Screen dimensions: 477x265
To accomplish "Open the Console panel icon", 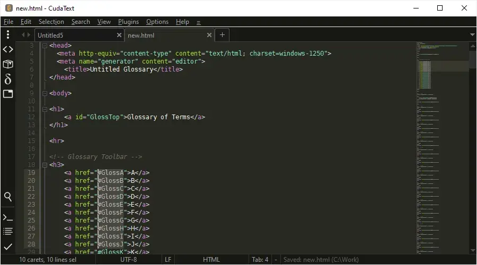I will (x=8, y=218).
